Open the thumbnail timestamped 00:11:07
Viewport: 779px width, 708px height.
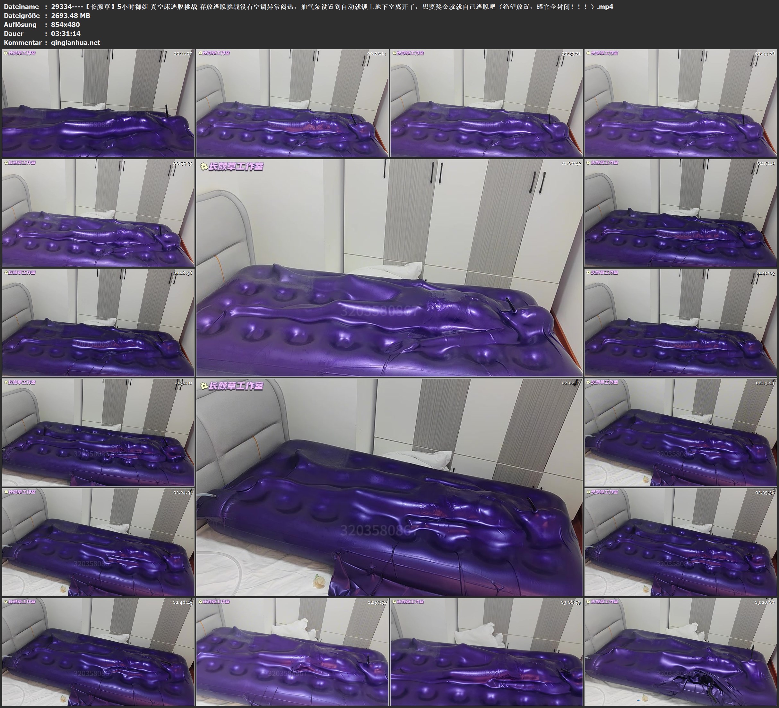98,103
